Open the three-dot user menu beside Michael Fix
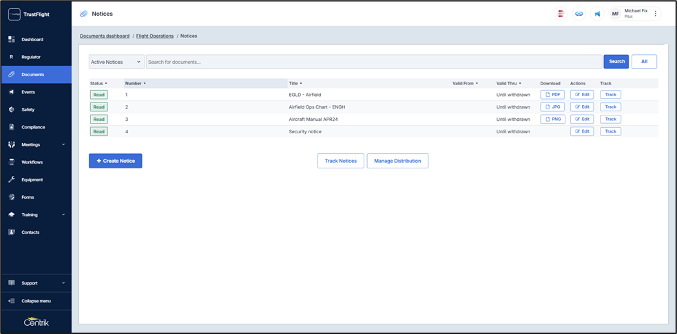Image resolution: width=677 pixels, height=334 pixels. (x=656, y=14)
